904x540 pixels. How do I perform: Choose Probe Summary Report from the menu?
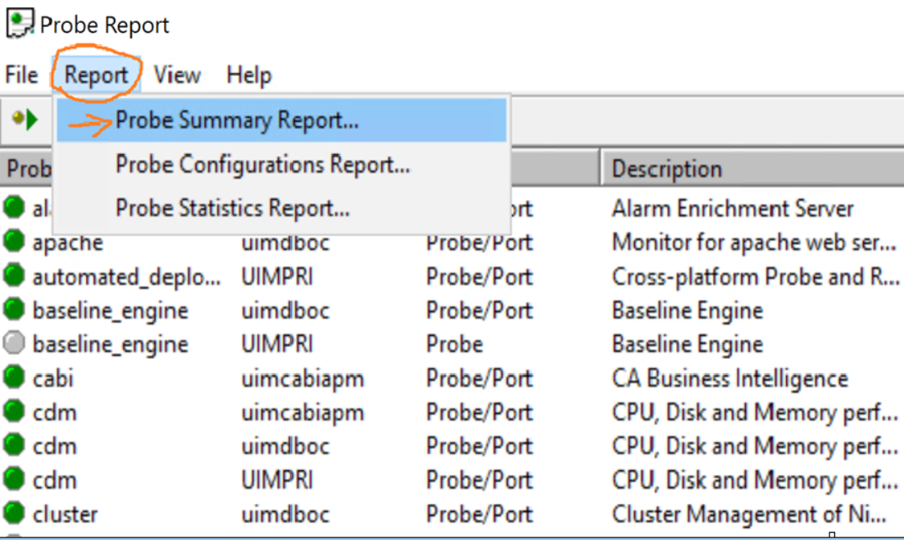tap(237, 120)
